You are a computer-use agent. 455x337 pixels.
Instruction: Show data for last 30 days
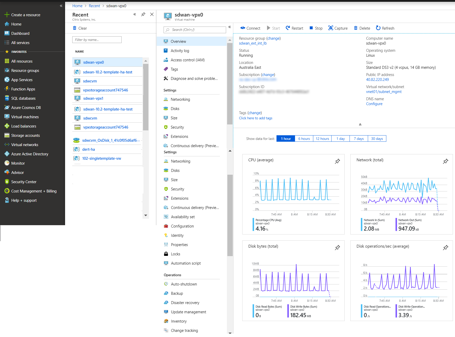(x=377, y=139)
